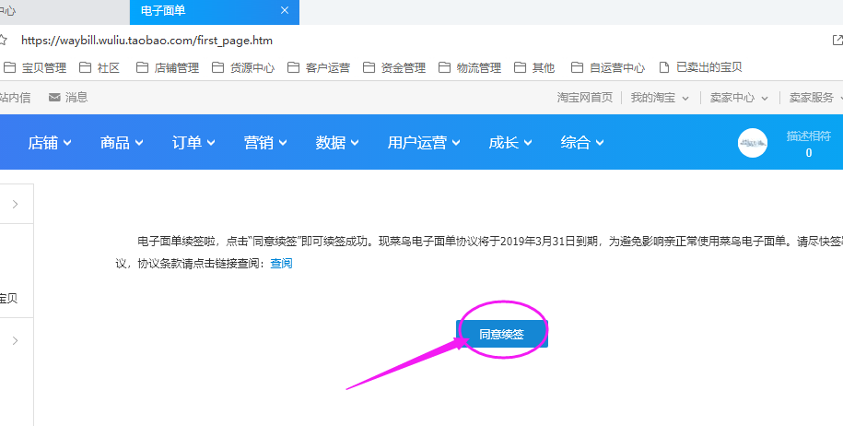The height and width of the screenshot is (426, 843).
Task: Expand the 我的淘宝 dropdown
Action: click(660, 98)
